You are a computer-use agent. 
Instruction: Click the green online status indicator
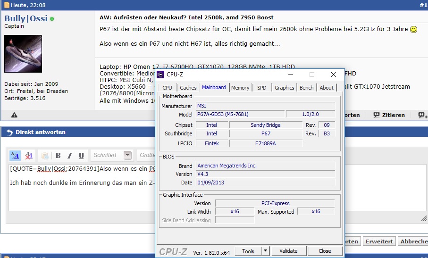(52, 19)
